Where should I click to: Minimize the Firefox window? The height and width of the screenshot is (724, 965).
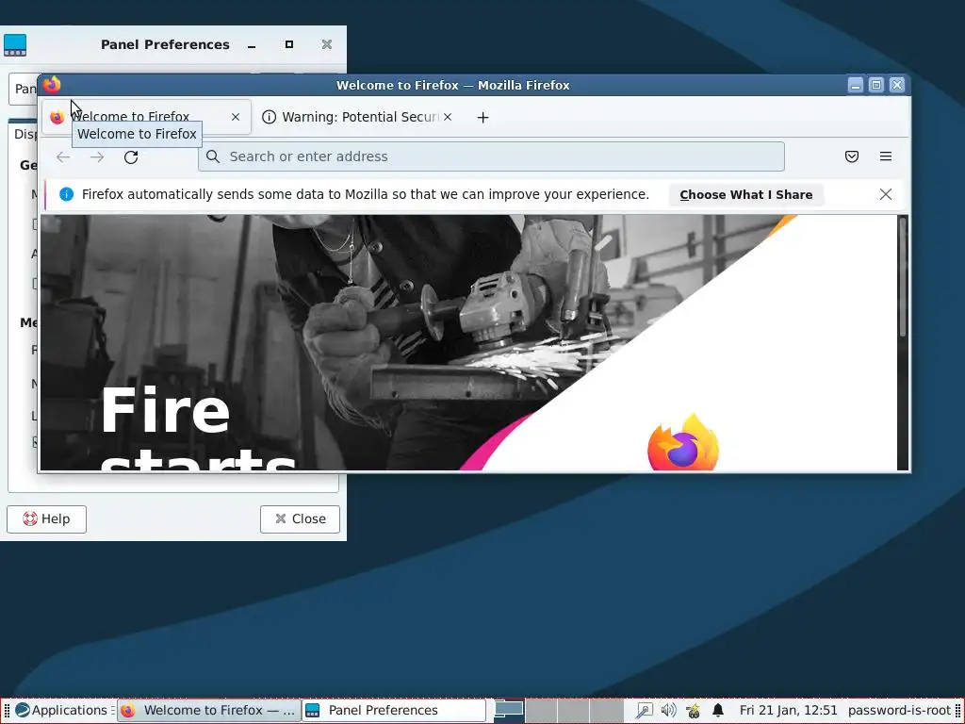tap(856, 85)
